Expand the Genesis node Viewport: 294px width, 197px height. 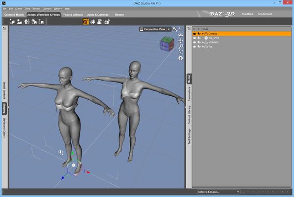(203, 34)
